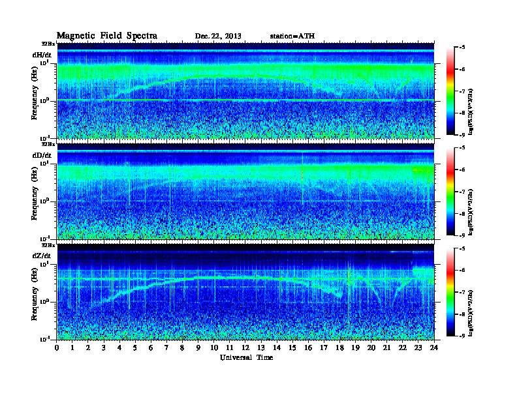
Task: Click the '-6' value on the dZ/dt color bar
Action: [x=462, y=271]
